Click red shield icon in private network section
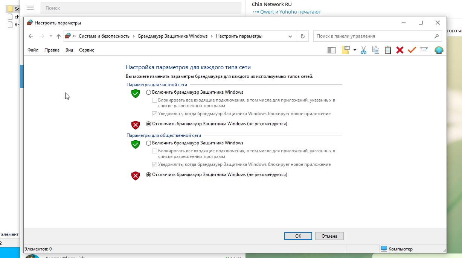 click(x=136, y=125)
